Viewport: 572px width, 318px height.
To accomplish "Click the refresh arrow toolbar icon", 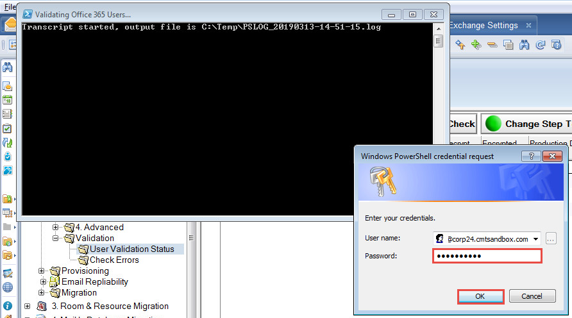I will [x=541, y=44].
